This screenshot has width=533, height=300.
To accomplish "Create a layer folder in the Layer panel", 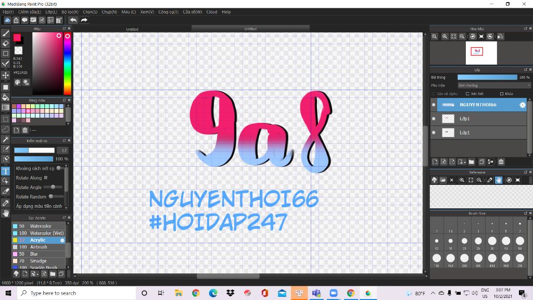I will coord(471,162).
